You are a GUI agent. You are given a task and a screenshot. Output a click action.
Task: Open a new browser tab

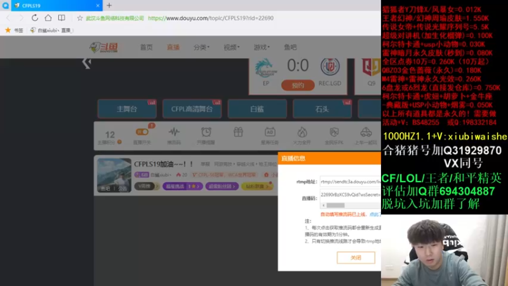(109, 6)
